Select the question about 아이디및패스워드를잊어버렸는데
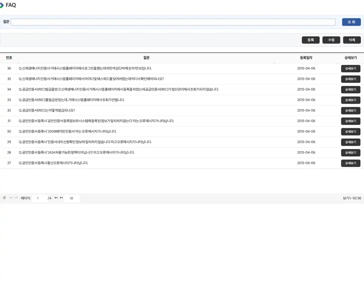This screenshot has height=291, width=364. [91, 79]
